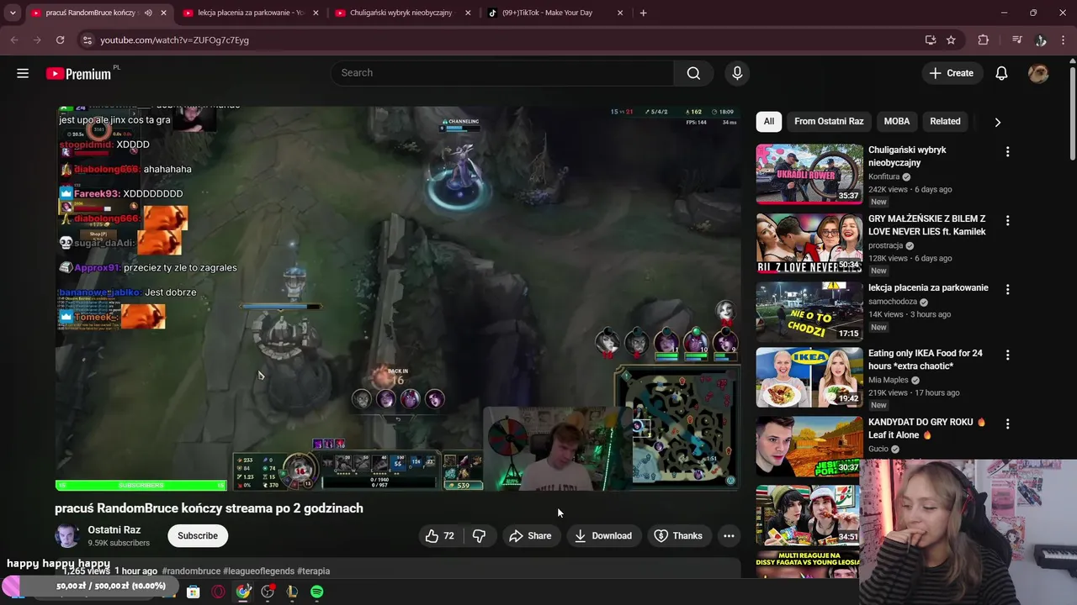Open YouTube account avatar menu
The width and height of the screenshot is (1077, 605).
click(x=1038, y=73)
